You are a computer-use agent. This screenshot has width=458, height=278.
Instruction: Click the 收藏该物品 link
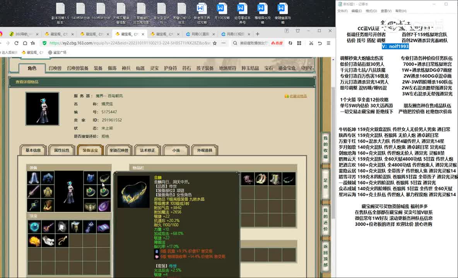pyautogui.click(x=296, y=96)
